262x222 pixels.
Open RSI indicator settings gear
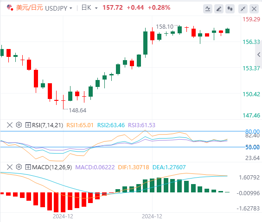pyautogui.click(x=19, y=125)
